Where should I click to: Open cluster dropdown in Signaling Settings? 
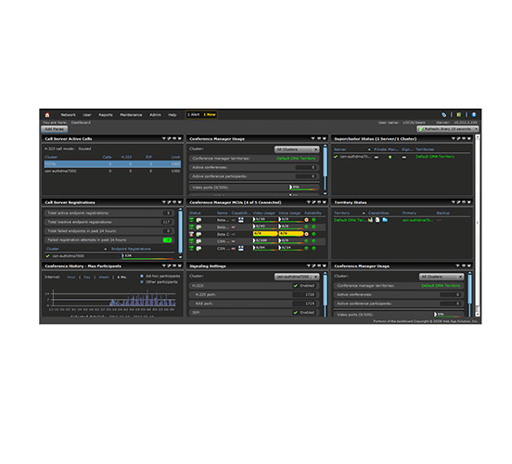coord(297,277)
